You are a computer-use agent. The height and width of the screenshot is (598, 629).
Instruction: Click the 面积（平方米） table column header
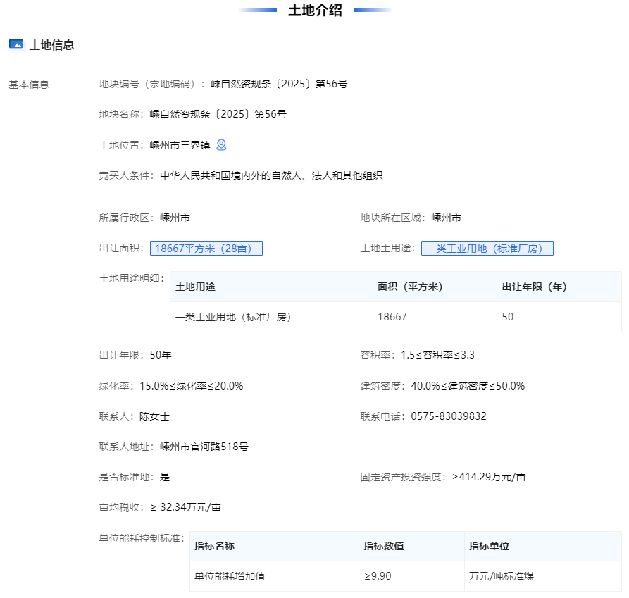410,287
